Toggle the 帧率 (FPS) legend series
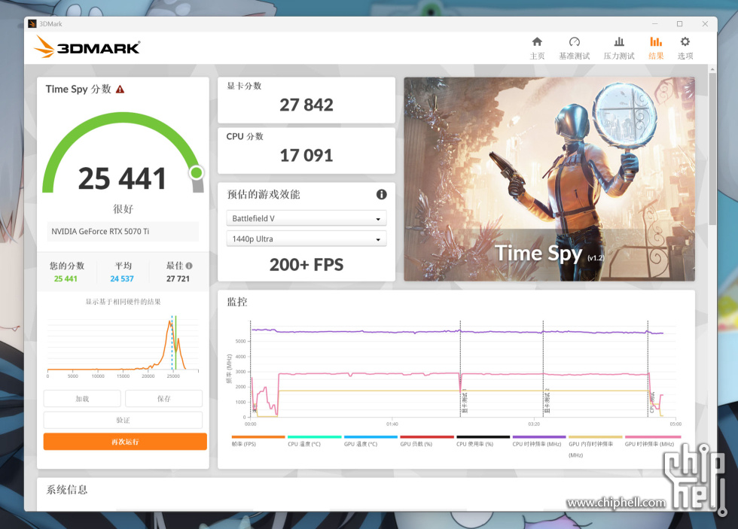 pos(258,441)
